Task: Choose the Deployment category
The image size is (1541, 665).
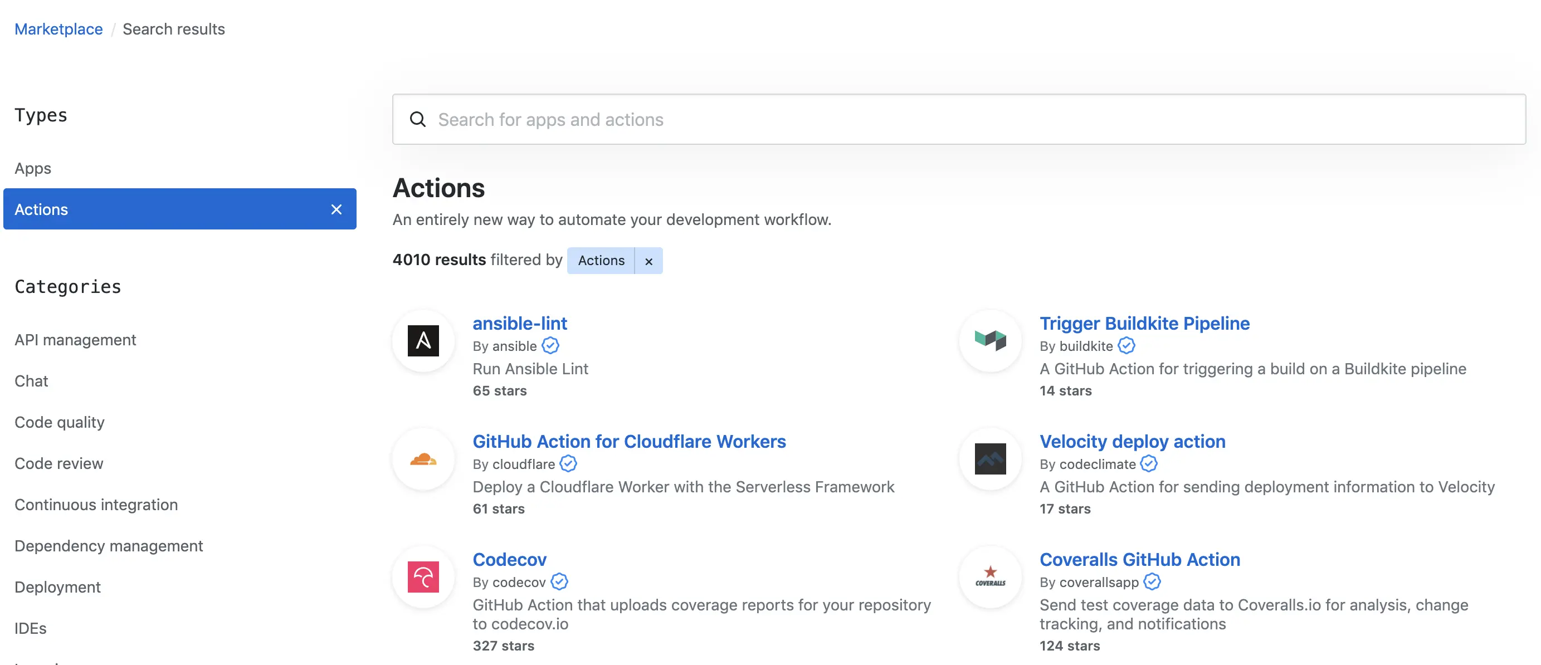Action: [x=57, y=587]
